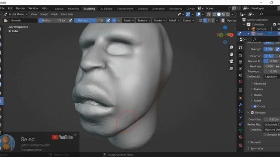Open the Output properties tab
The image size is (280, 157).
click(x=241, y=62)
